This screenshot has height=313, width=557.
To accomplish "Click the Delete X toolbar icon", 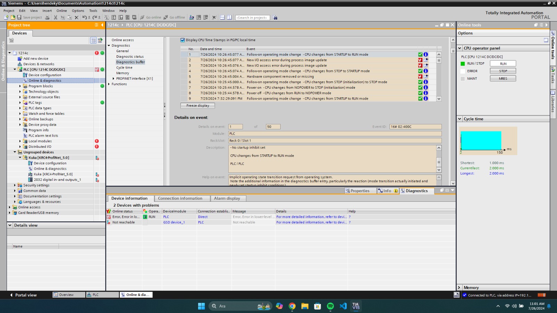I will 77,17.
